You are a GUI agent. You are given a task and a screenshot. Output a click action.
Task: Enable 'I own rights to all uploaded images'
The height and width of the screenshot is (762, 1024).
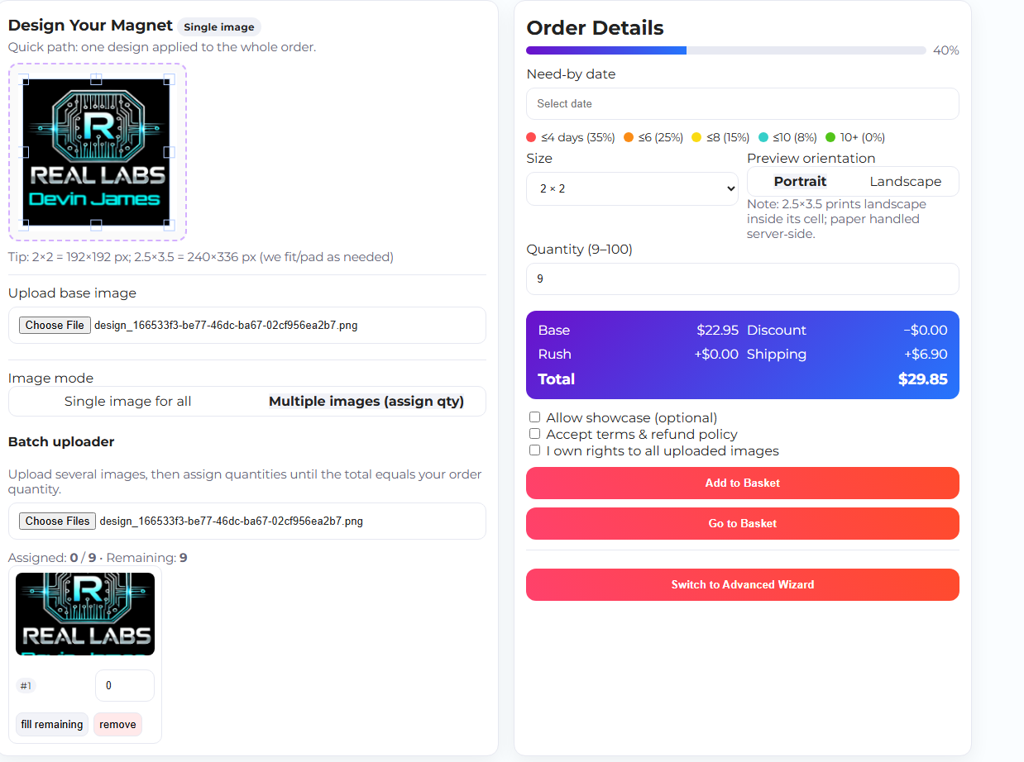click(534, 450)
